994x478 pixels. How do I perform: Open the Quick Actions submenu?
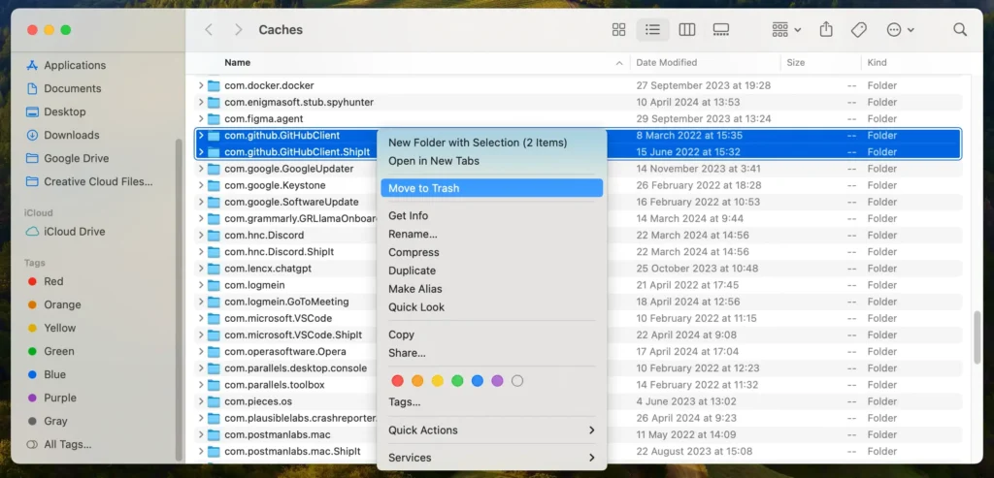click(x=491, y=430)
